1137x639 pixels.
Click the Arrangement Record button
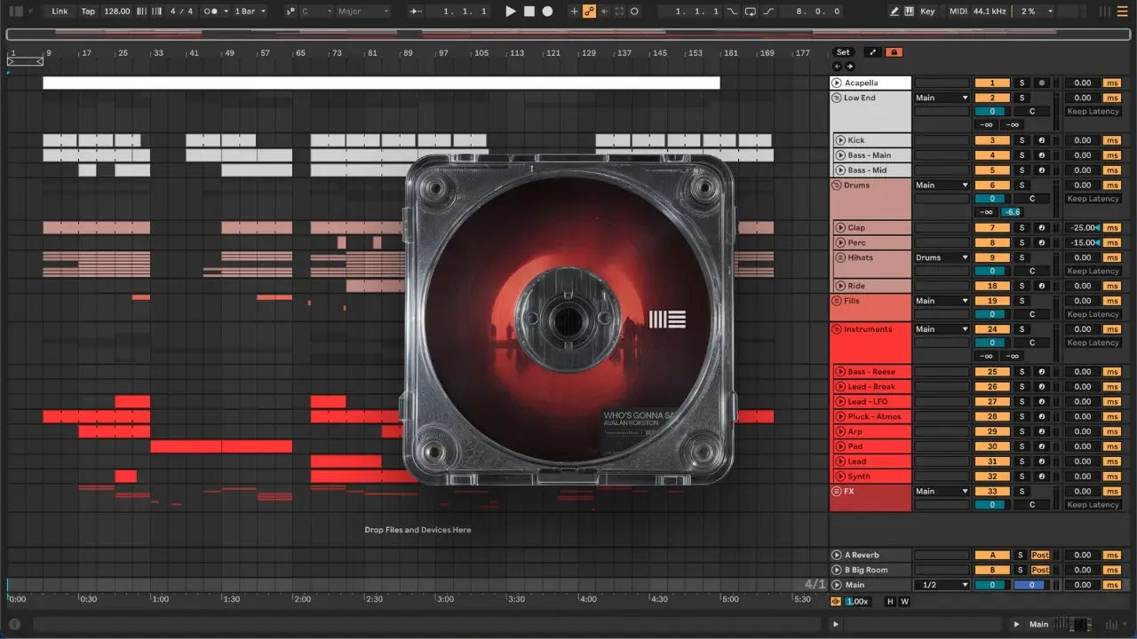pyautogui.click(x=547, y=12)
